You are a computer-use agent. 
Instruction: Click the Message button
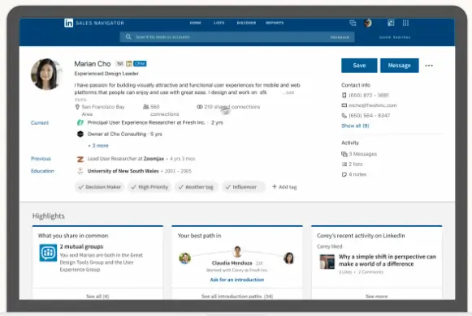[x=400, y=66]
